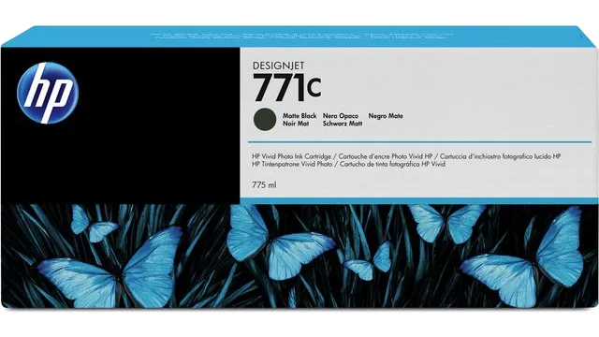The image size is (599, 337).
Task: Click the Negro Mate text
Action: coord(386,115)
